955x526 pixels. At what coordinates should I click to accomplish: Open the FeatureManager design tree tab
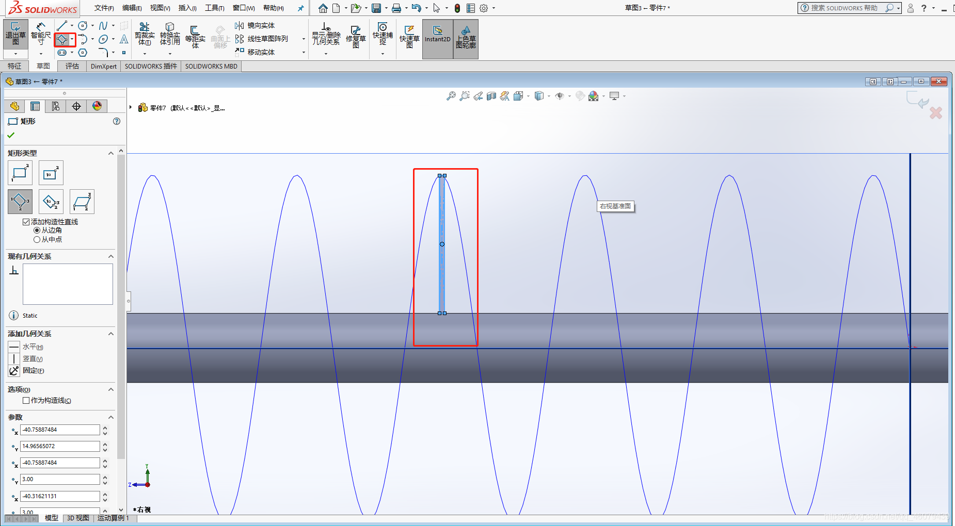coord(14,106)
